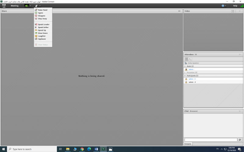
Task: Open Excel from the Windows taskbar
Action: 103,149
